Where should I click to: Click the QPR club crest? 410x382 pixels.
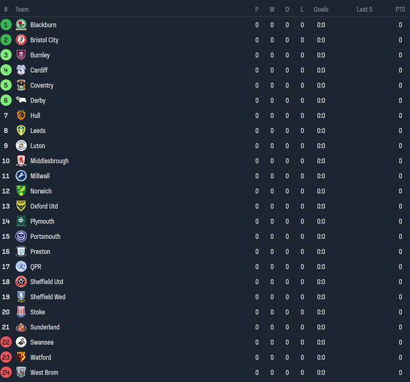pyautogui.click(x=21, y=267)
